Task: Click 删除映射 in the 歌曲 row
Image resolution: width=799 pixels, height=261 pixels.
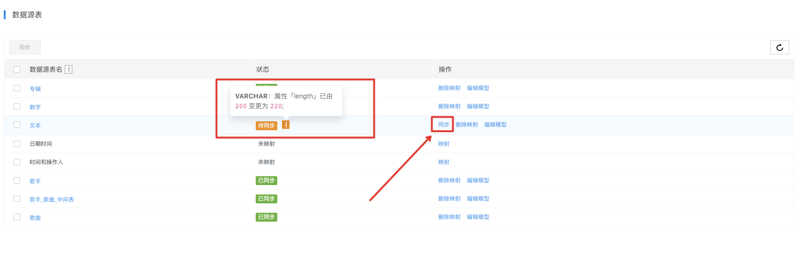Action: pos(449,217)
